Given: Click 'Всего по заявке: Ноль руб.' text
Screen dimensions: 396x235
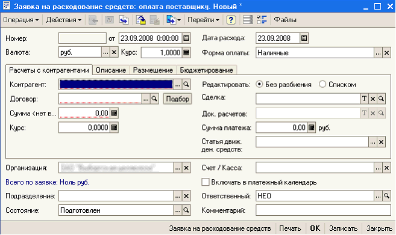Looking at the screenshot, I should 47,182.
